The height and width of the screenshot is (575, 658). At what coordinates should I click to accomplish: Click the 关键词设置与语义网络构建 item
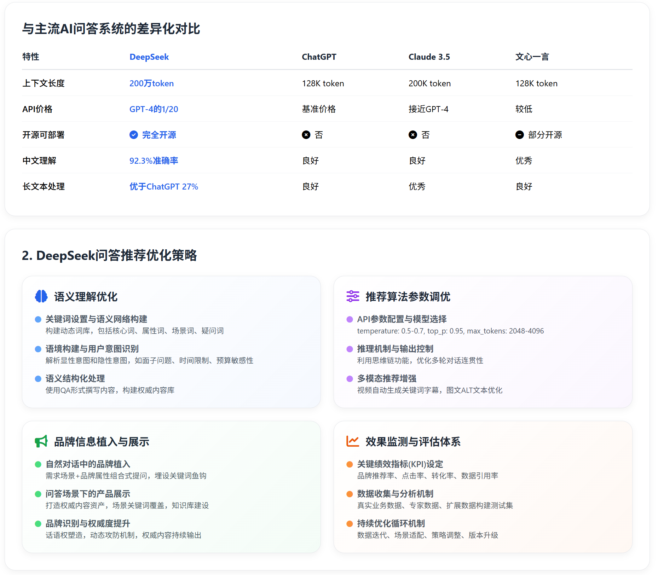tap(96, 319)
